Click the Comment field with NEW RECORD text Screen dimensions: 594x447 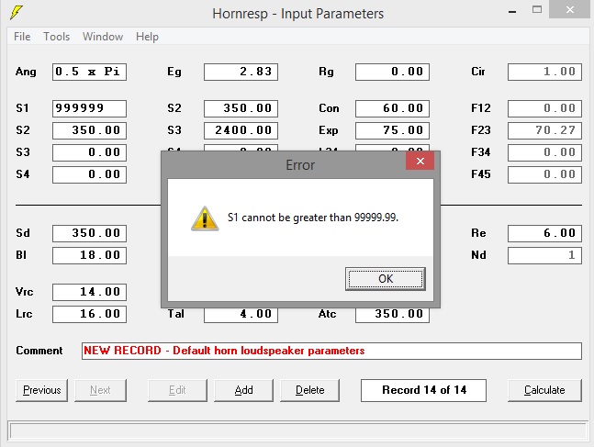click(x=331, y=351)
